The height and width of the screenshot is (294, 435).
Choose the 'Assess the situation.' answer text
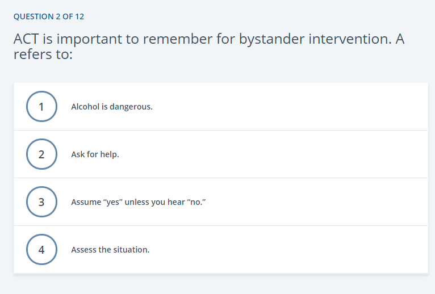click(x=110, y=250)
